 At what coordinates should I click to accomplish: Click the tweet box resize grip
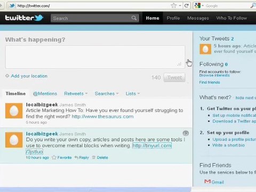point(180,64)
